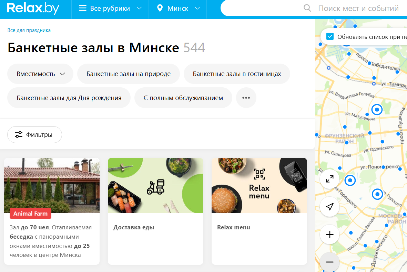The height and width of the screenshot is (272, 407).
Task: Open the Animal Farm venue photo
Action: pyautogui.click(x=52, y=185)
